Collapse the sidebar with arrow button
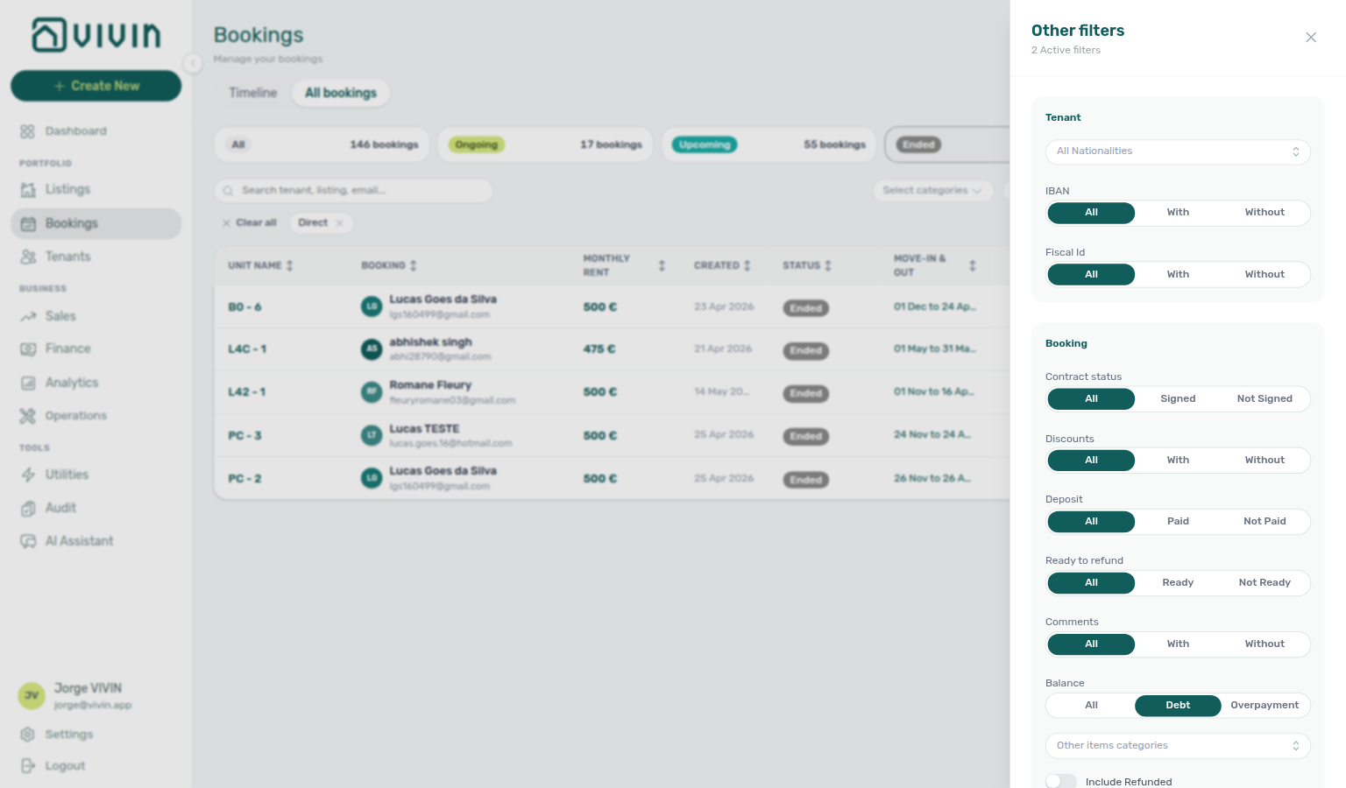This screenshot has height=788, width=1346. 193,62
